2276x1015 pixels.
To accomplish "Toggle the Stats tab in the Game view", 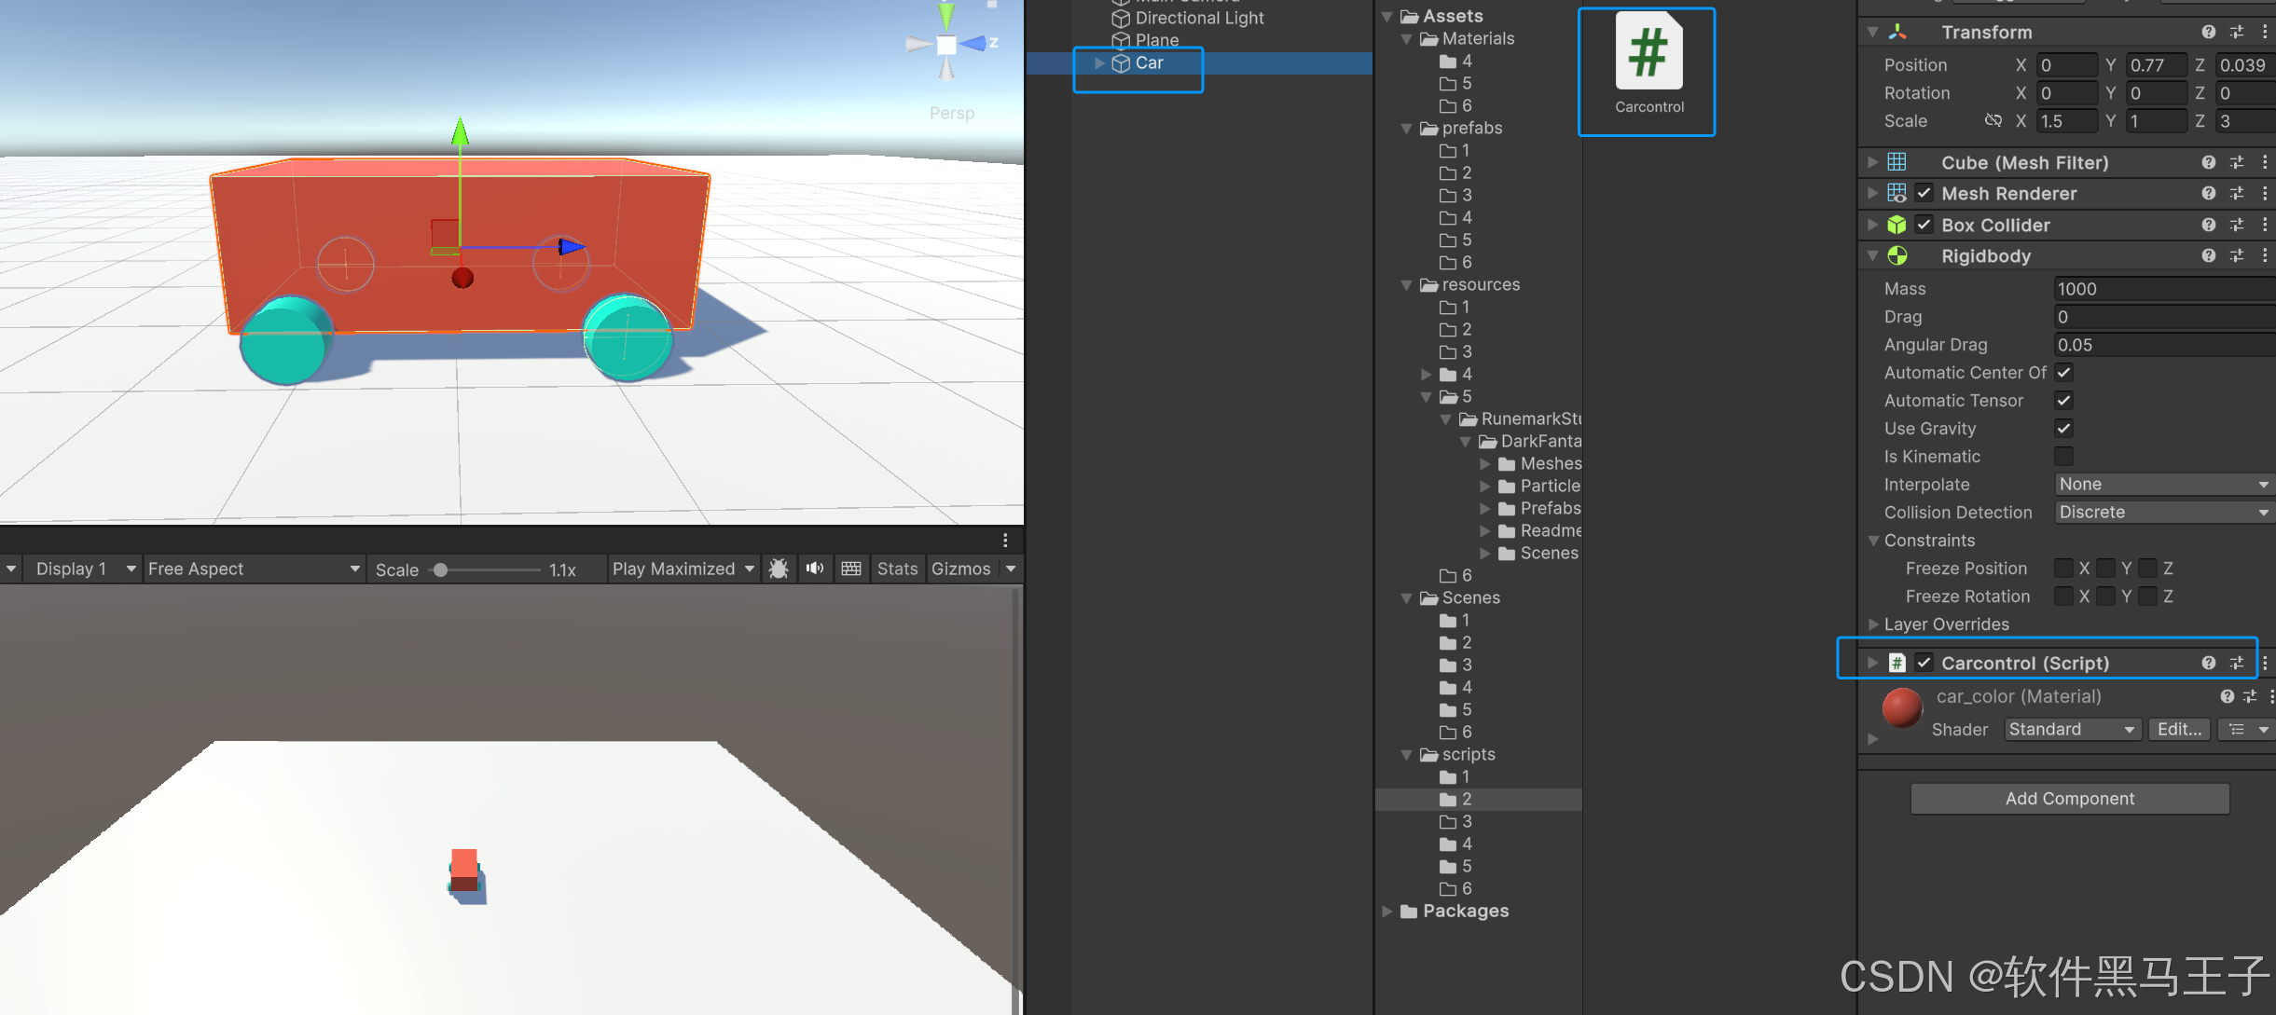I will tap(897, 569).
